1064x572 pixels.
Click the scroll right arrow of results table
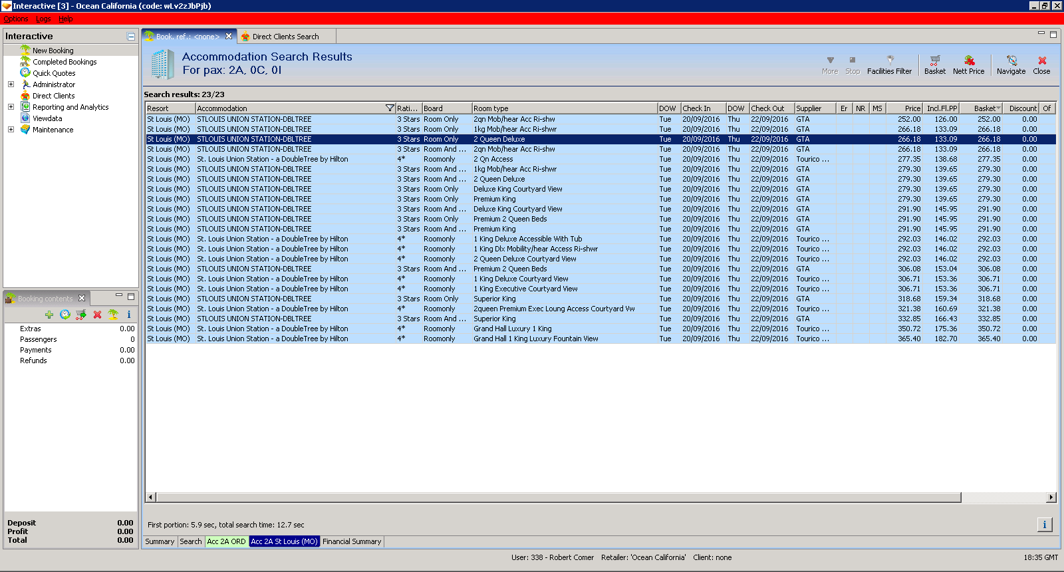click(1051, 497)
